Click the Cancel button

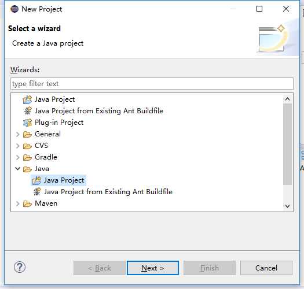click(266, 268)
